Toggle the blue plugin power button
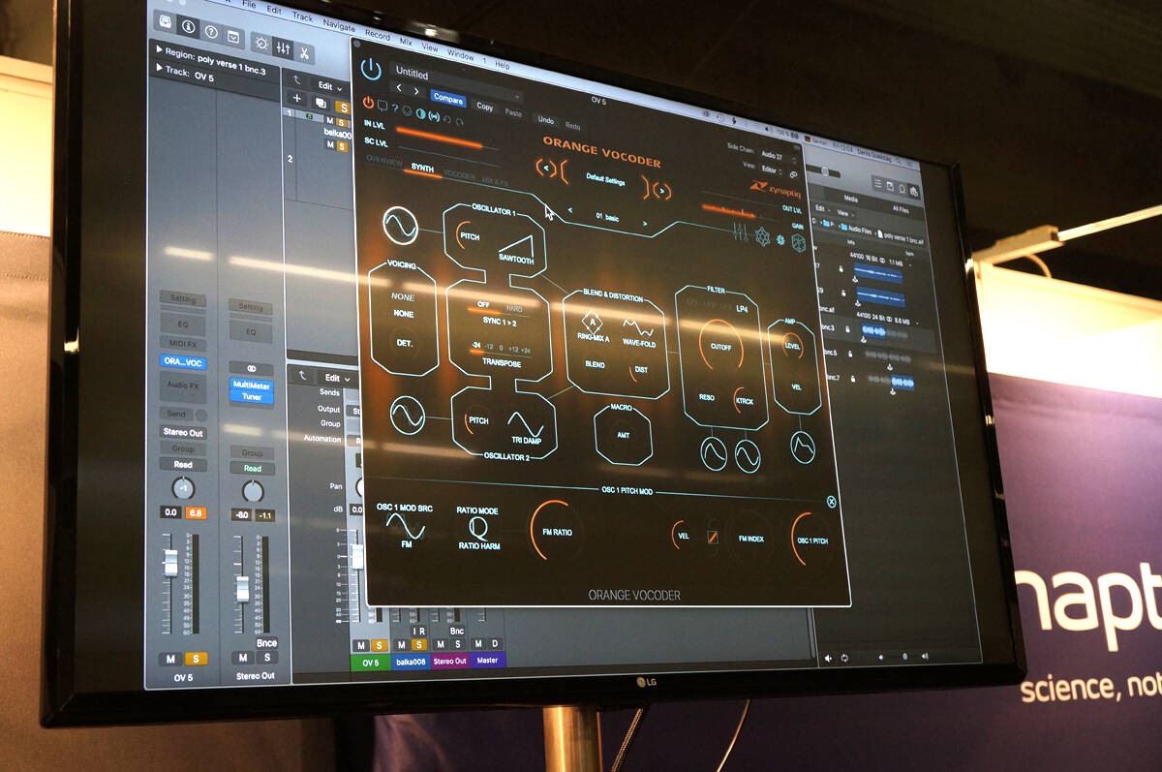Screen dimensions: 1162x772 (x=371, y=69)
